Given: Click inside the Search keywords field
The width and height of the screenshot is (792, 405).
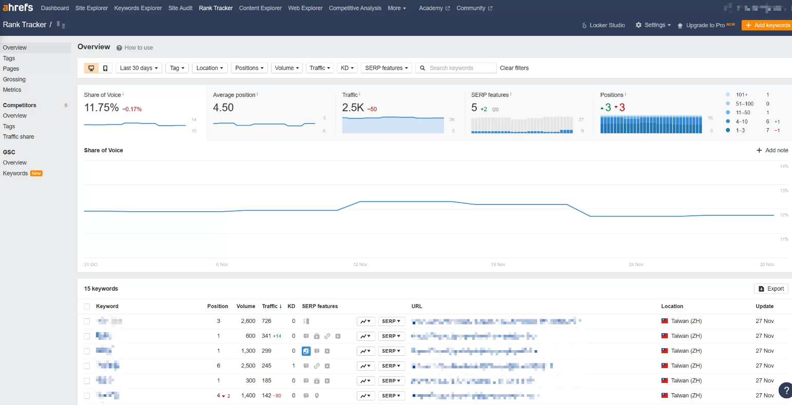Looking at the screenshot, I should point(459,67).
